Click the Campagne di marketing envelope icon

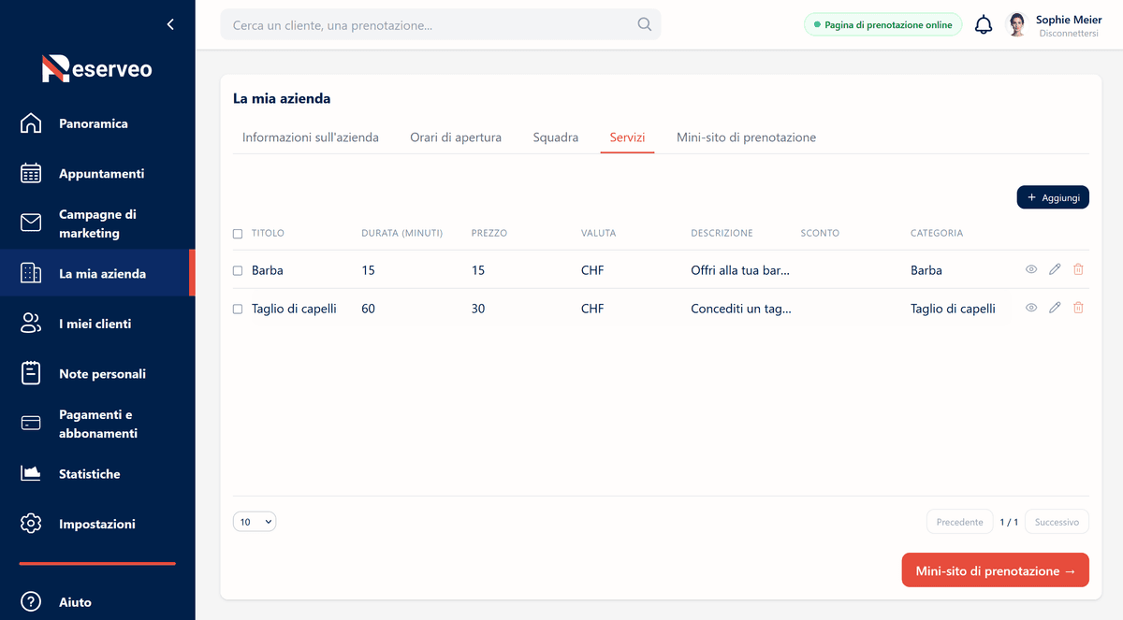point(31,223)
